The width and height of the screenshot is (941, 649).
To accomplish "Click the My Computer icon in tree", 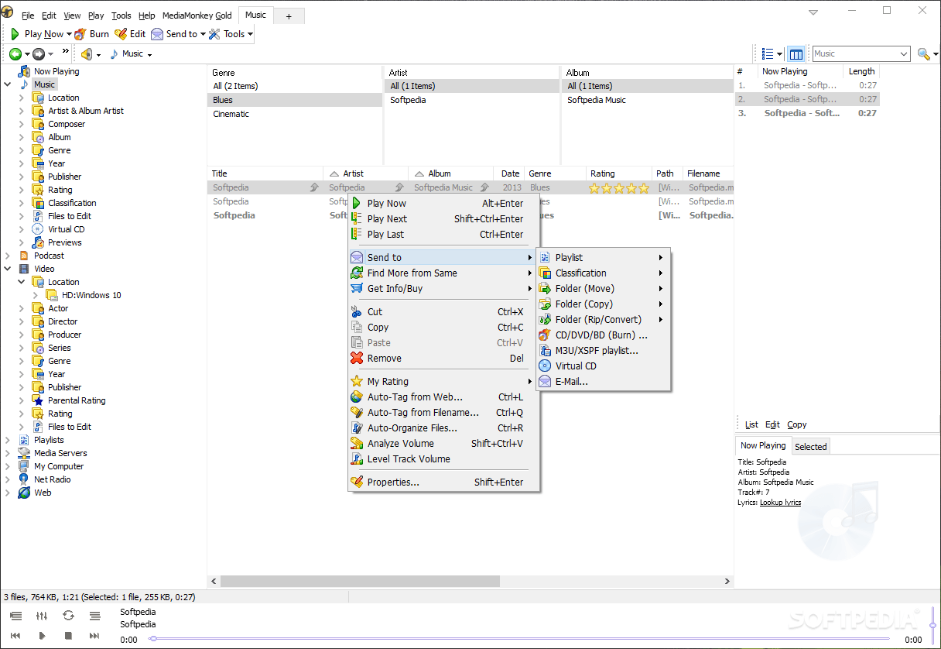I will coord(24,466).
